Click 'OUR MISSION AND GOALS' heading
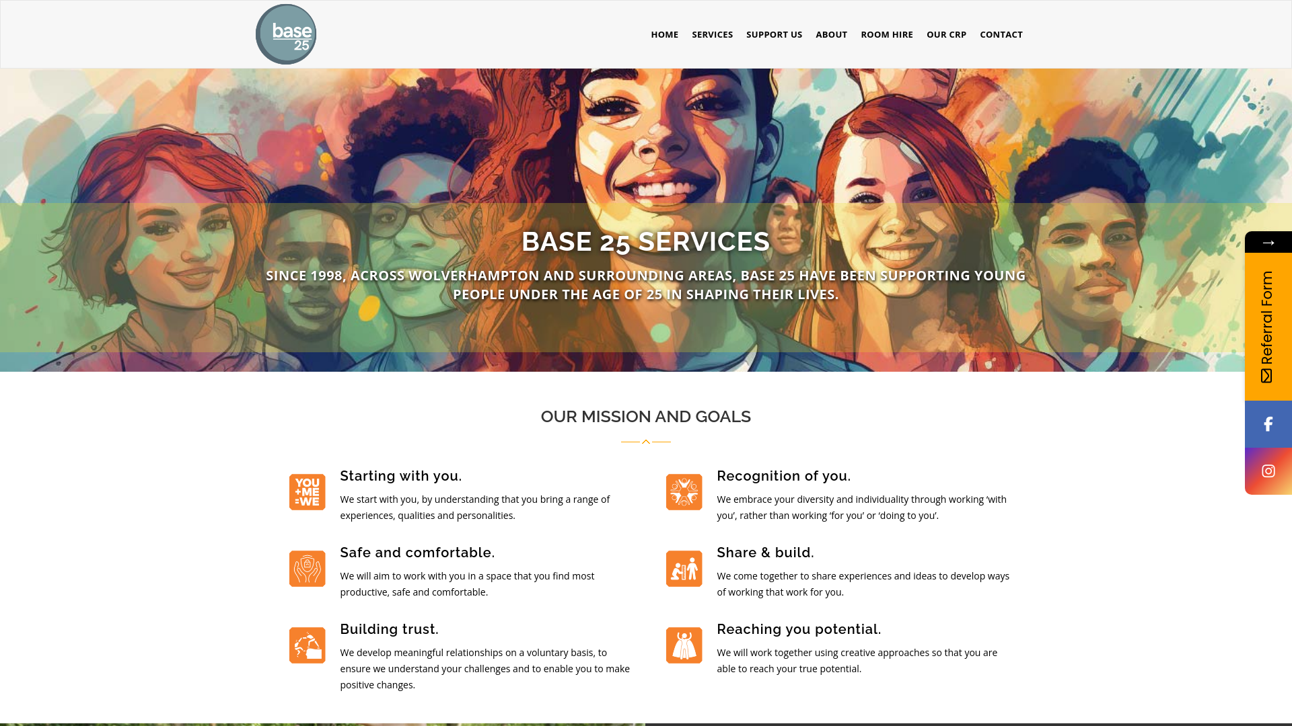Viewport: 1292px width, 726px height. tap(646, 417)
